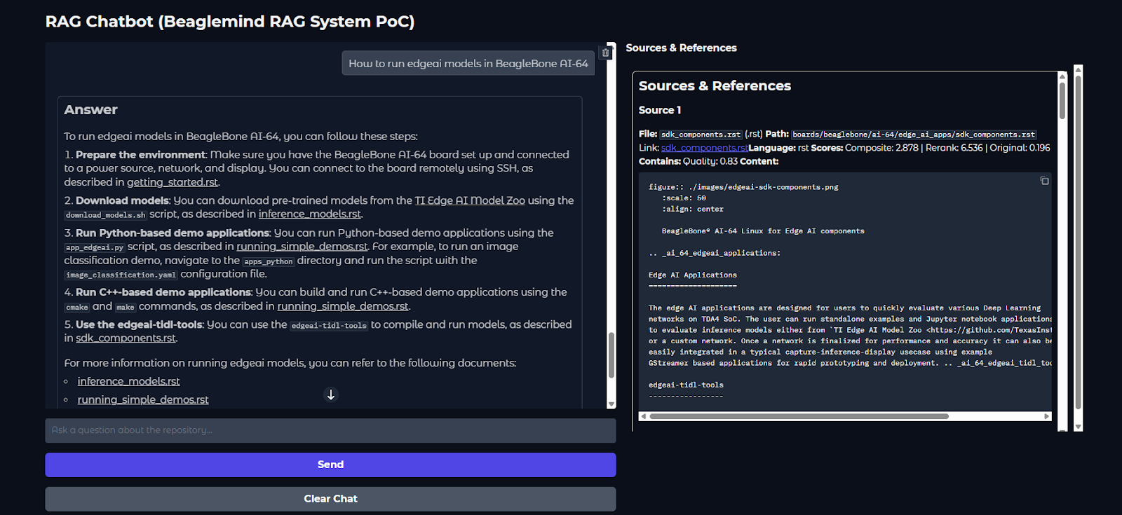Click the chat scrollbar down arrow

click(x=611, y=404)
